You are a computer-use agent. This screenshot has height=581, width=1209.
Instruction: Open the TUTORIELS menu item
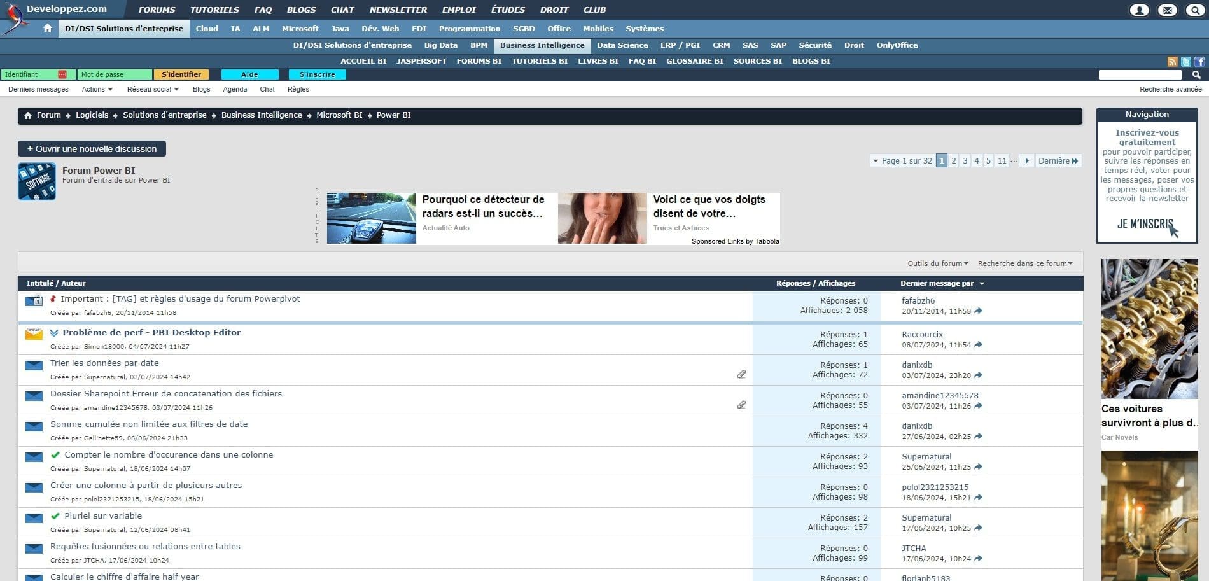pos(214,10)
